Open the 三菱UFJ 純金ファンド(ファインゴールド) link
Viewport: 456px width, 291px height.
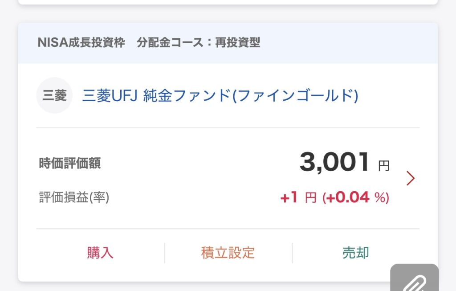tap(220, 96)
